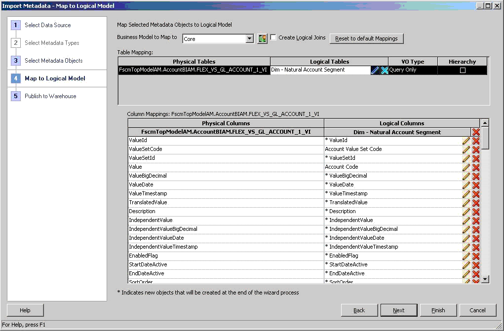Delete the ValueBigDecimal mapping
This screenshot has width=504, height=331.
(x=476, y=176)
